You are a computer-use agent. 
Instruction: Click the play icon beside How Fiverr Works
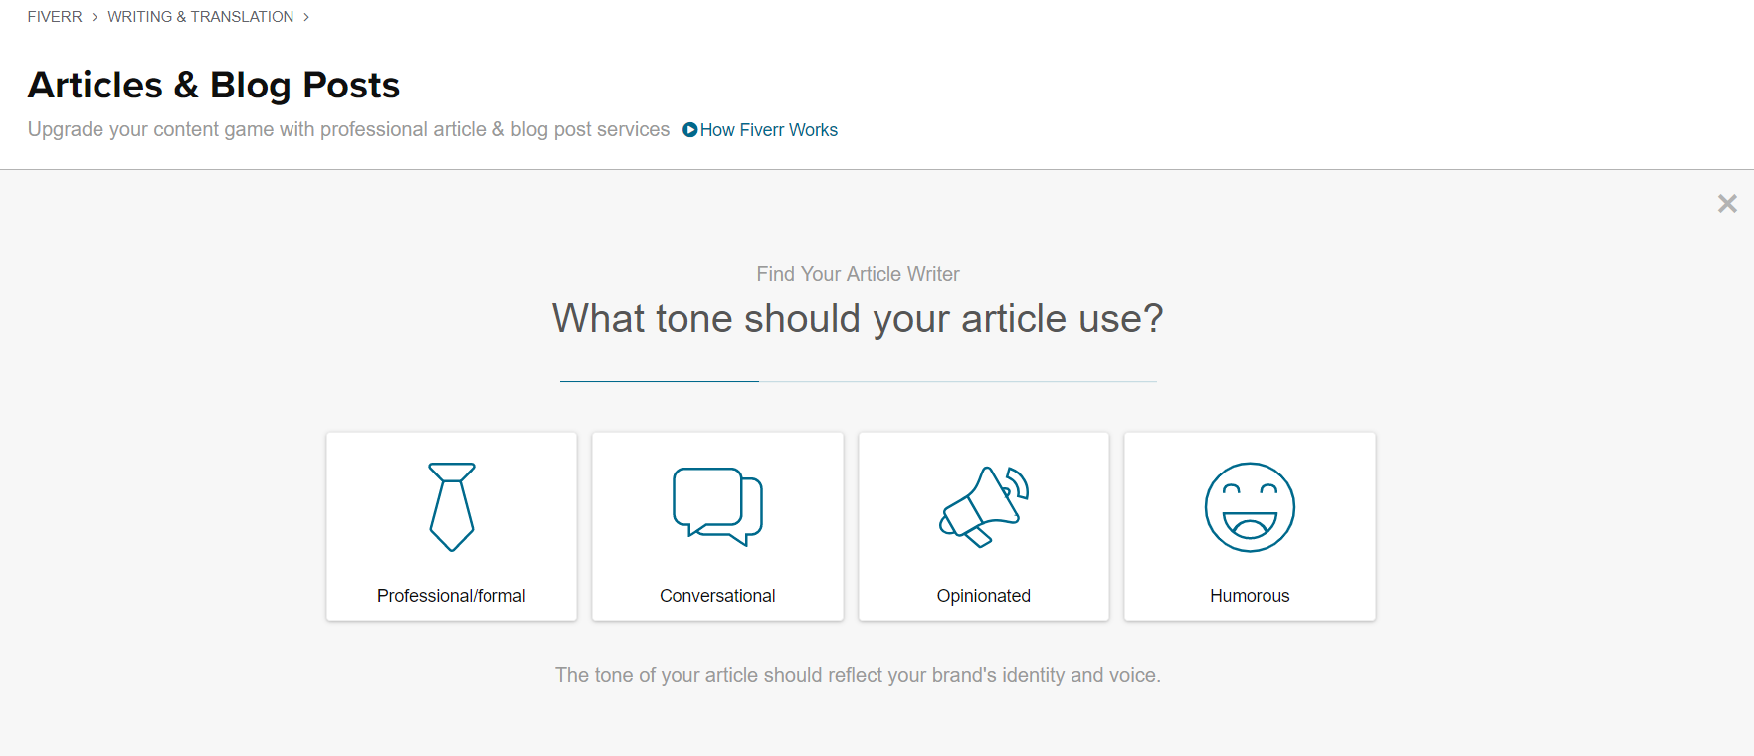coord(688,129)
